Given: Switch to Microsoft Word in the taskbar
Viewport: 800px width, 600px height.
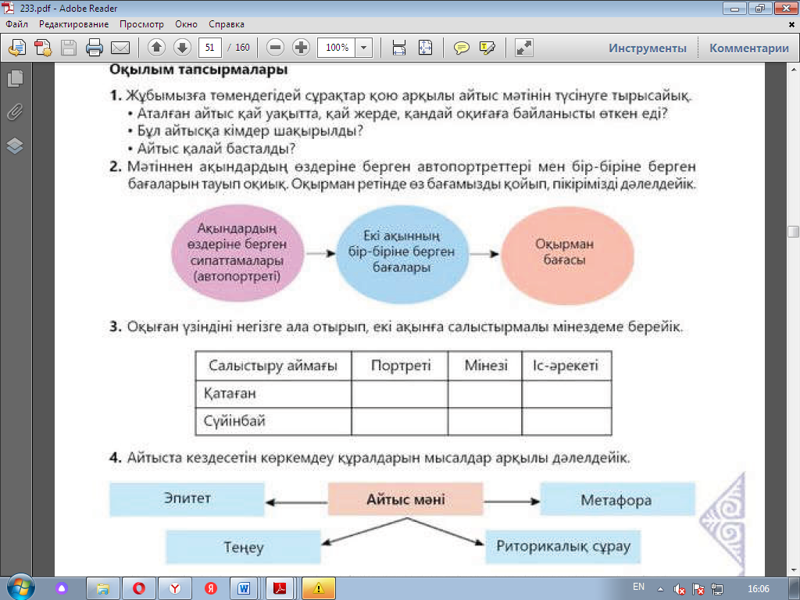Looking at the screenshot, I should coord(245,589).
